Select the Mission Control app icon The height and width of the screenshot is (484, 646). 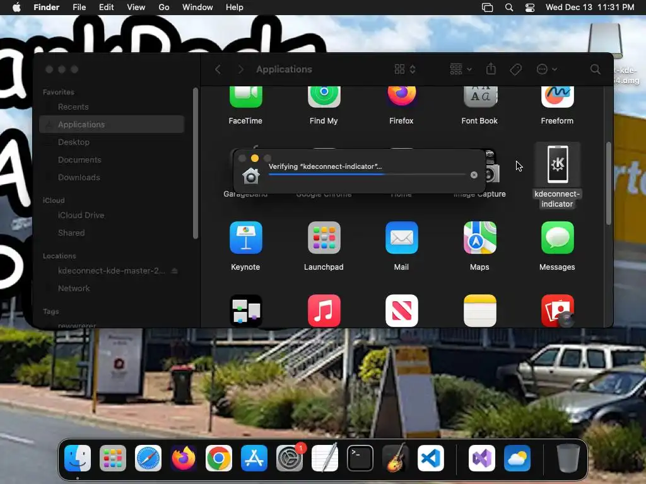245,311
